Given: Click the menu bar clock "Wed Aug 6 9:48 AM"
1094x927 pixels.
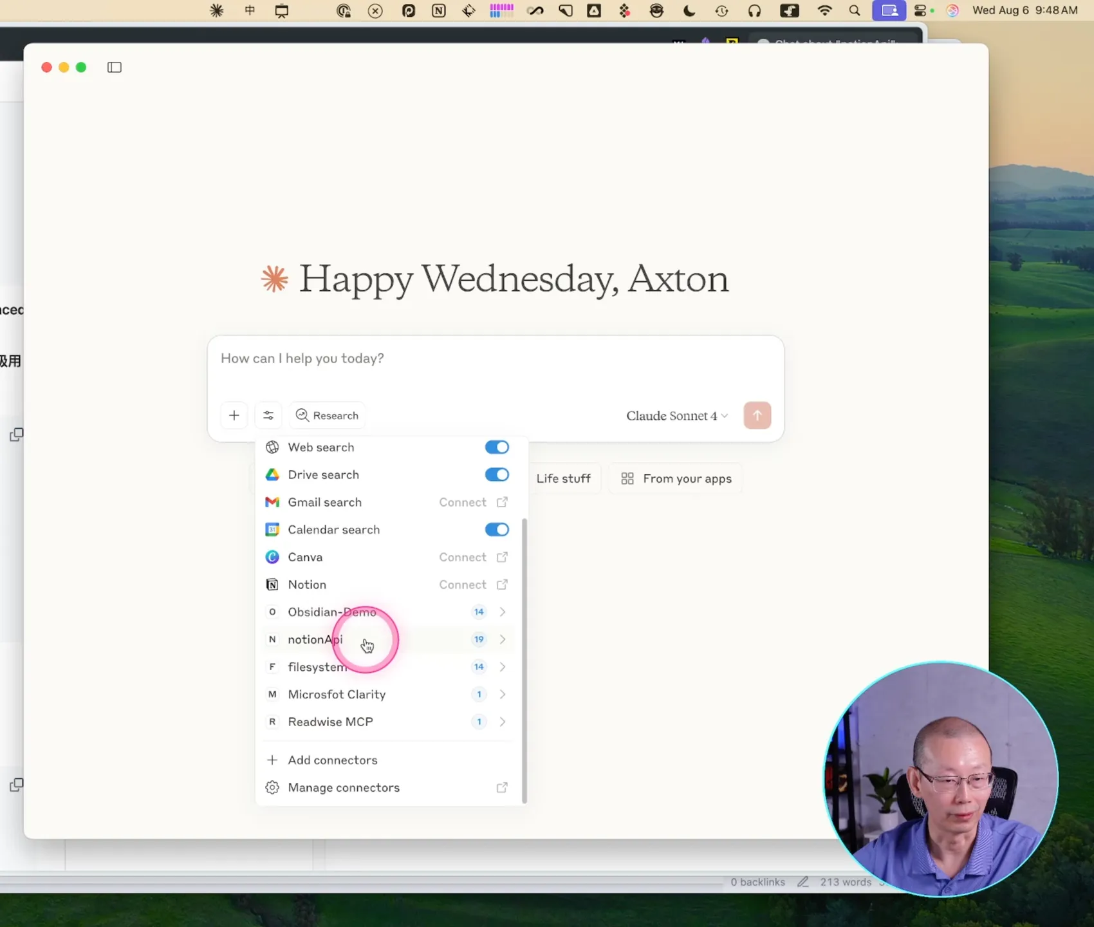Looking at the screenshot, I should pyautogui.click(x=1024, y=10).
